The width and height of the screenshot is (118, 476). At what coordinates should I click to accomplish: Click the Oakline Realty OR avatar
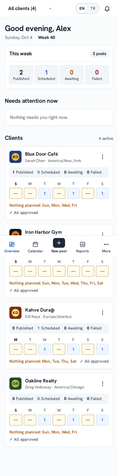click(x=15, y=384)
